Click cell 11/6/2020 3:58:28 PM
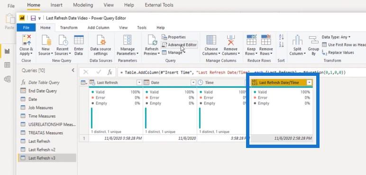The image size is (366, 175). tap(116, 138)
